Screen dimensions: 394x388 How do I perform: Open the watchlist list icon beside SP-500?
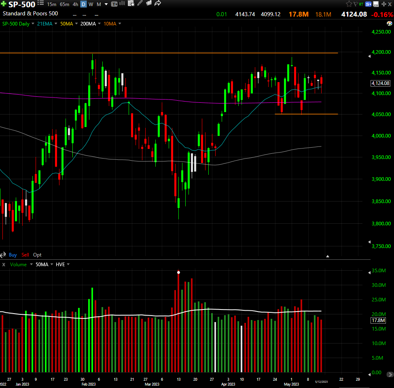(x=41, y=3)
